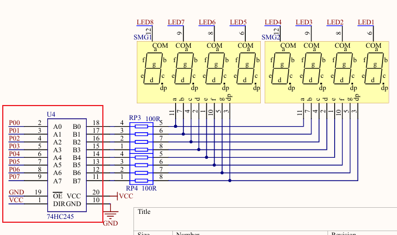Screen dimensions: 397x235
Task: Click the seven-segment digit under LED5
Action: point(246,68)
